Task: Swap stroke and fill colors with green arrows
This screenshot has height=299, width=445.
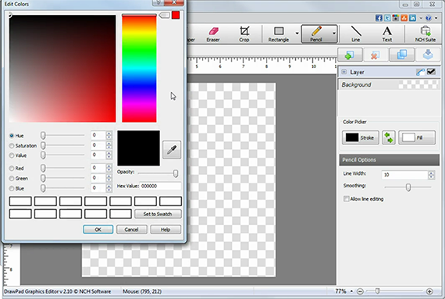Action: point(389,137)
